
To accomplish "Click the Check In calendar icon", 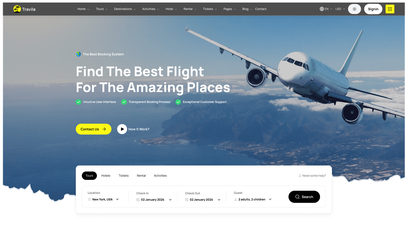I will point(138,200).
